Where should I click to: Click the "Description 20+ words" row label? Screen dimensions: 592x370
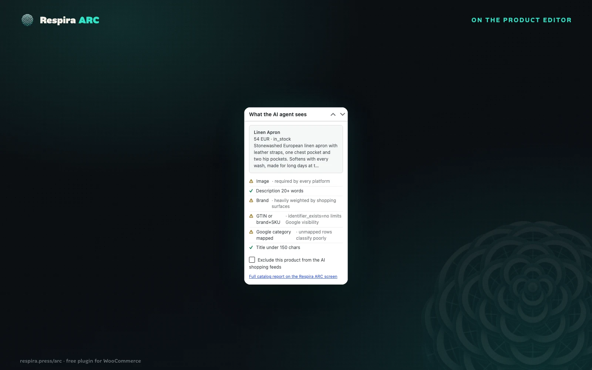coord(280,191)
